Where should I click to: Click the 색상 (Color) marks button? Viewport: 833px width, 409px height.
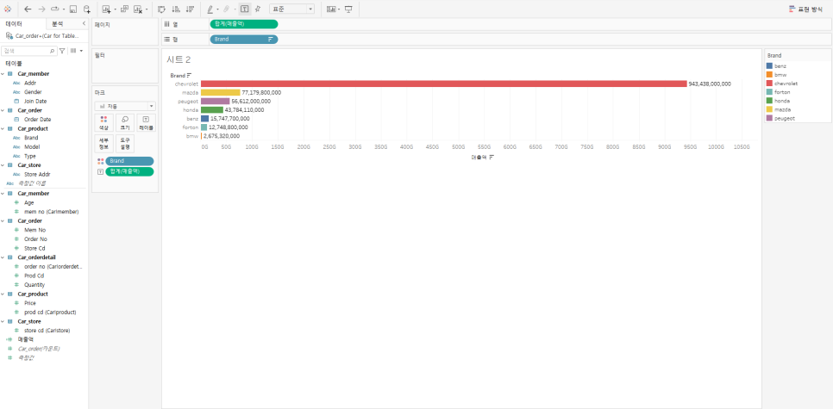tap(103, 123)
